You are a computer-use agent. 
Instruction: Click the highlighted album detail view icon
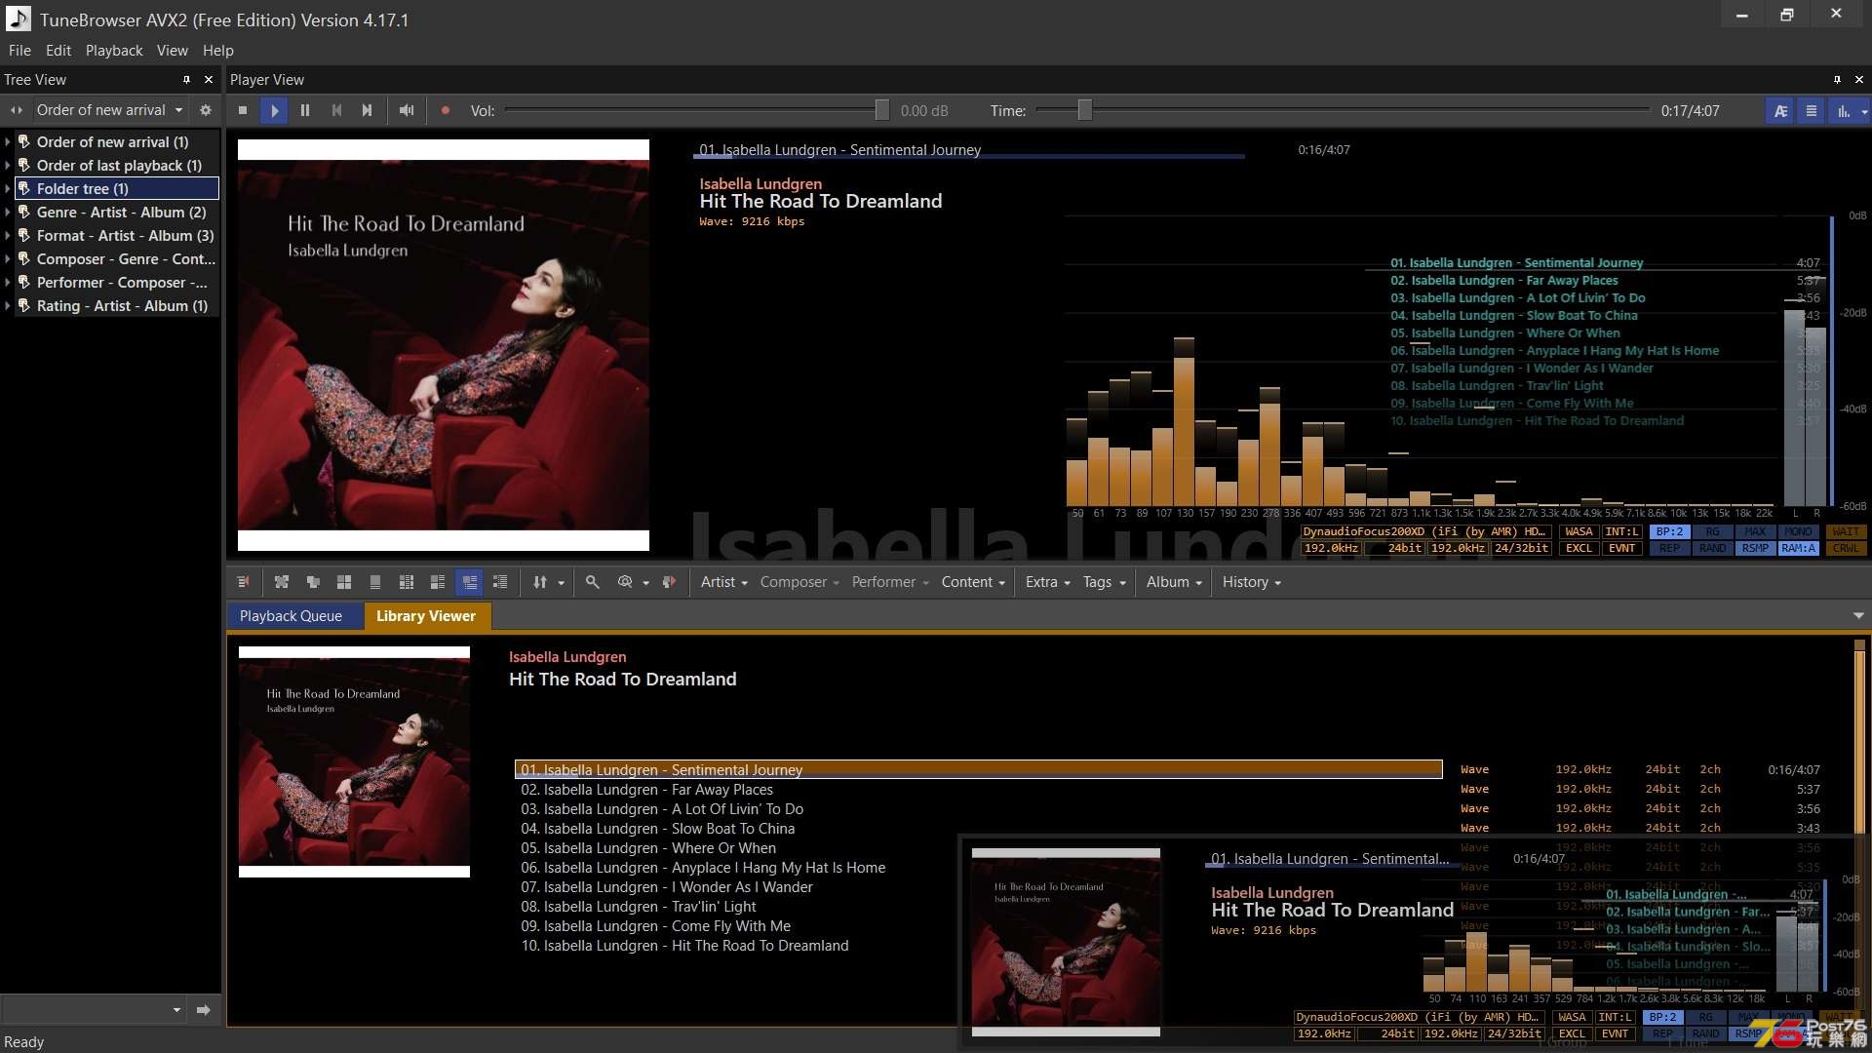coord(469,582)
